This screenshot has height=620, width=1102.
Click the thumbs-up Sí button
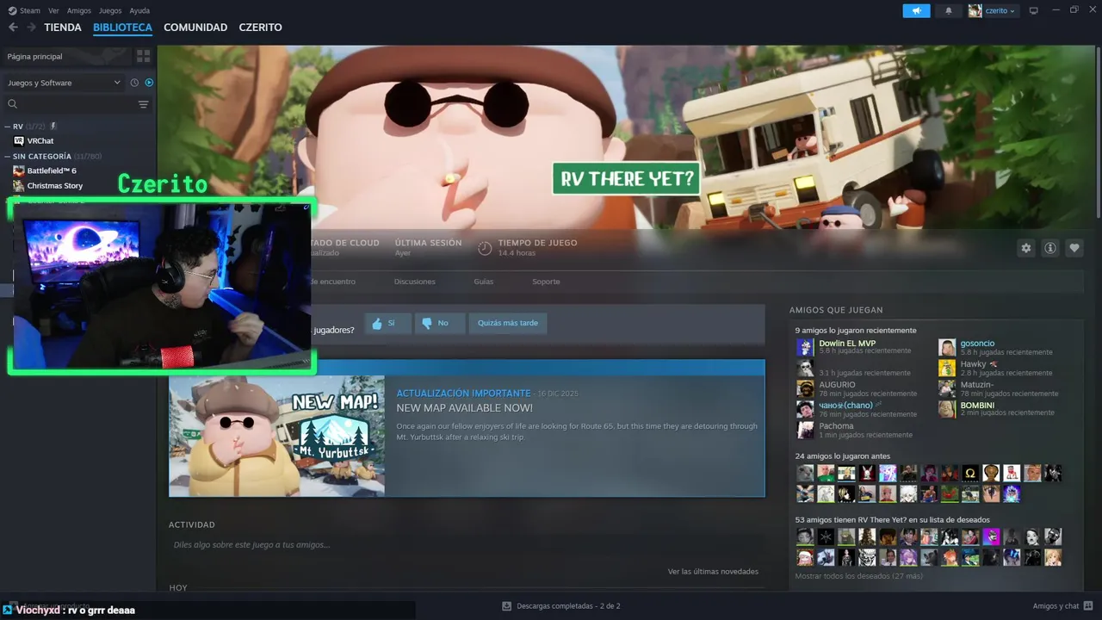point(387,323)
